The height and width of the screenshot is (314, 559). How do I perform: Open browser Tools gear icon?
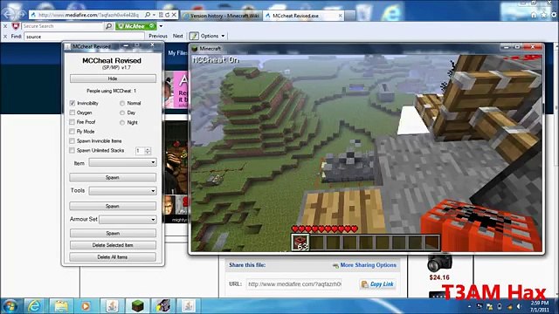coord(554,15)
